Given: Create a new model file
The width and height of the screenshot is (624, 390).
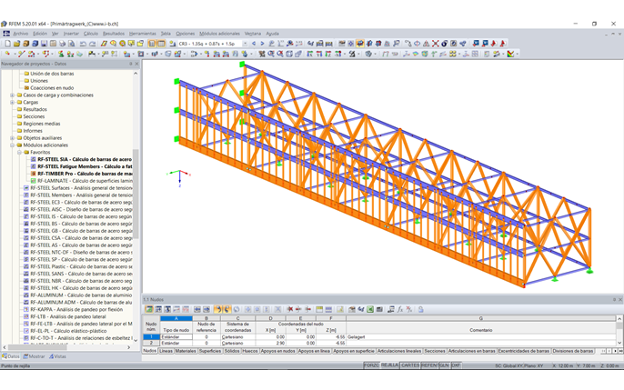Looking at the screenshot, I should (7, 44).
